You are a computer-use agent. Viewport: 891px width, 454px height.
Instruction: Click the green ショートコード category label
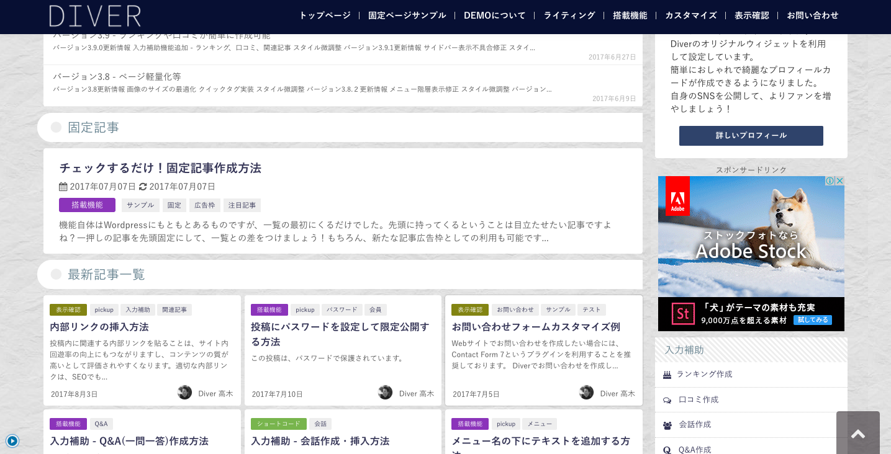point(278,424)
